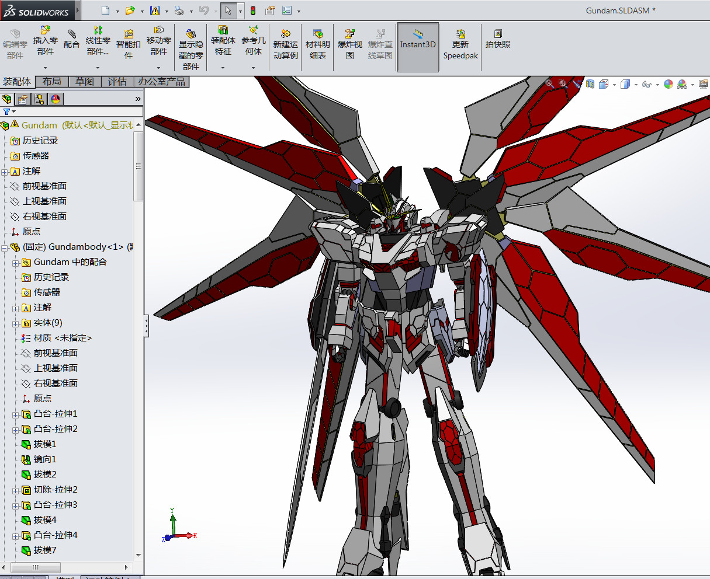
Task: Click 材料明细表 (Bill of Materials)
Action: click(x=317, y=44)
